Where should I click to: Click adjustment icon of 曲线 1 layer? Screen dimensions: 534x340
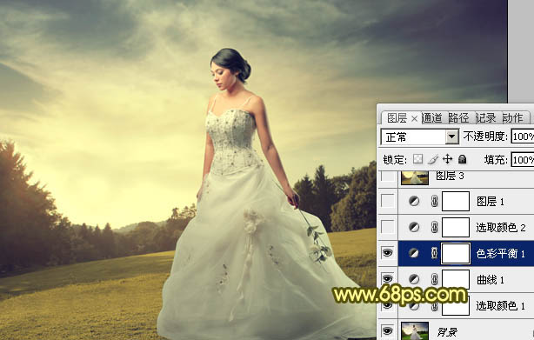coord(414,279)
